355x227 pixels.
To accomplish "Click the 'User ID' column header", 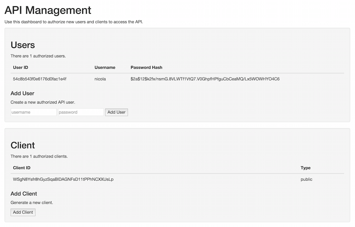I will click(x=20, y=67).
